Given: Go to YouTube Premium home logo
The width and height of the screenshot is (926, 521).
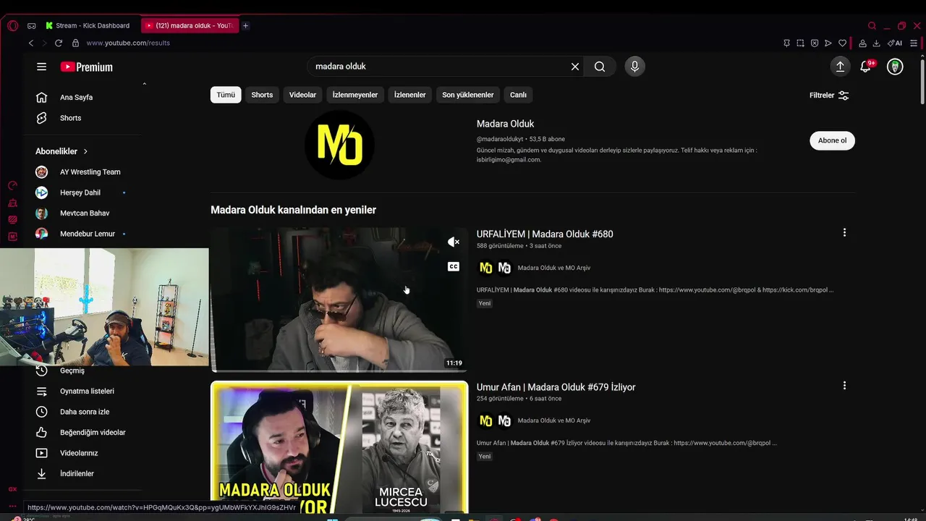Looking at the screenshot, I should (86, 67).
